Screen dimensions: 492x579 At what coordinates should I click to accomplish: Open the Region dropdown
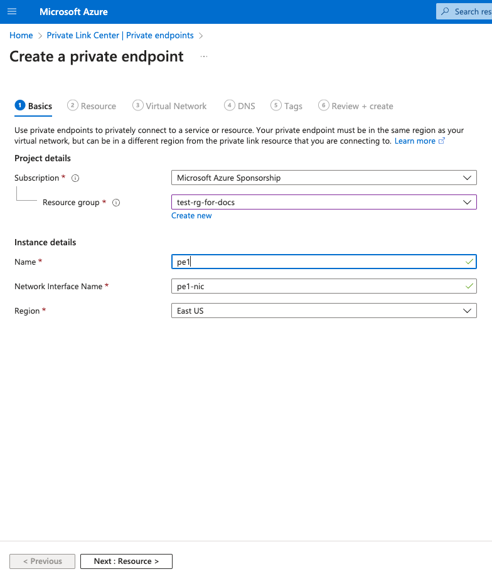[467, 311]
